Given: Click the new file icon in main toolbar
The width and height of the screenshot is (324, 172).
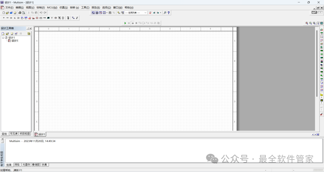Looking at the screenshot, I should click(4, 13).
